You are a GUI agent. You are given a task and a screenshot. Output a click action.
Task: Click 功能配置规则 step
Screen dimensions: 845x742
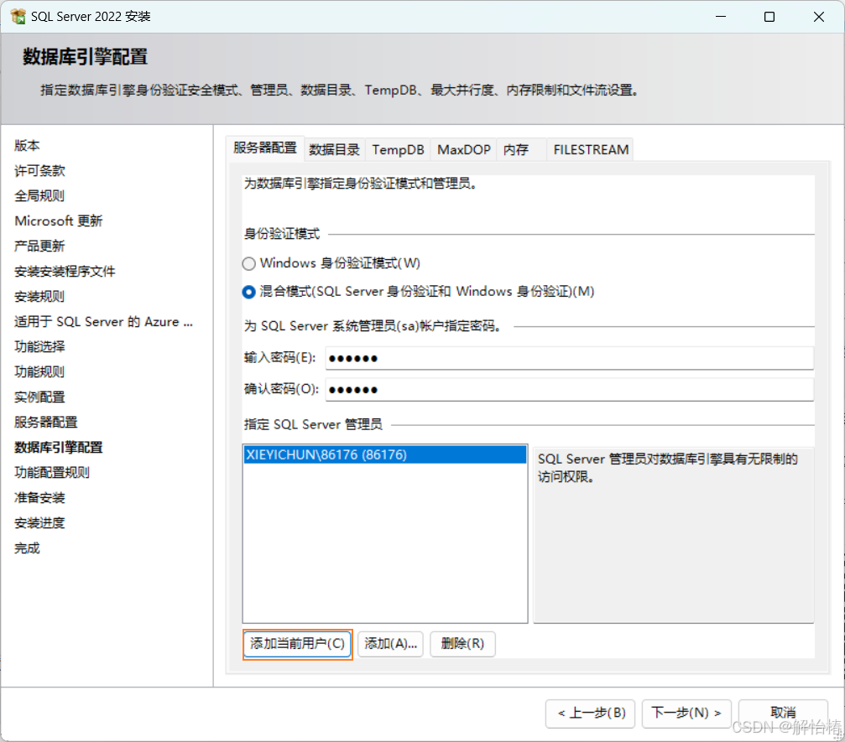(52, 473)
